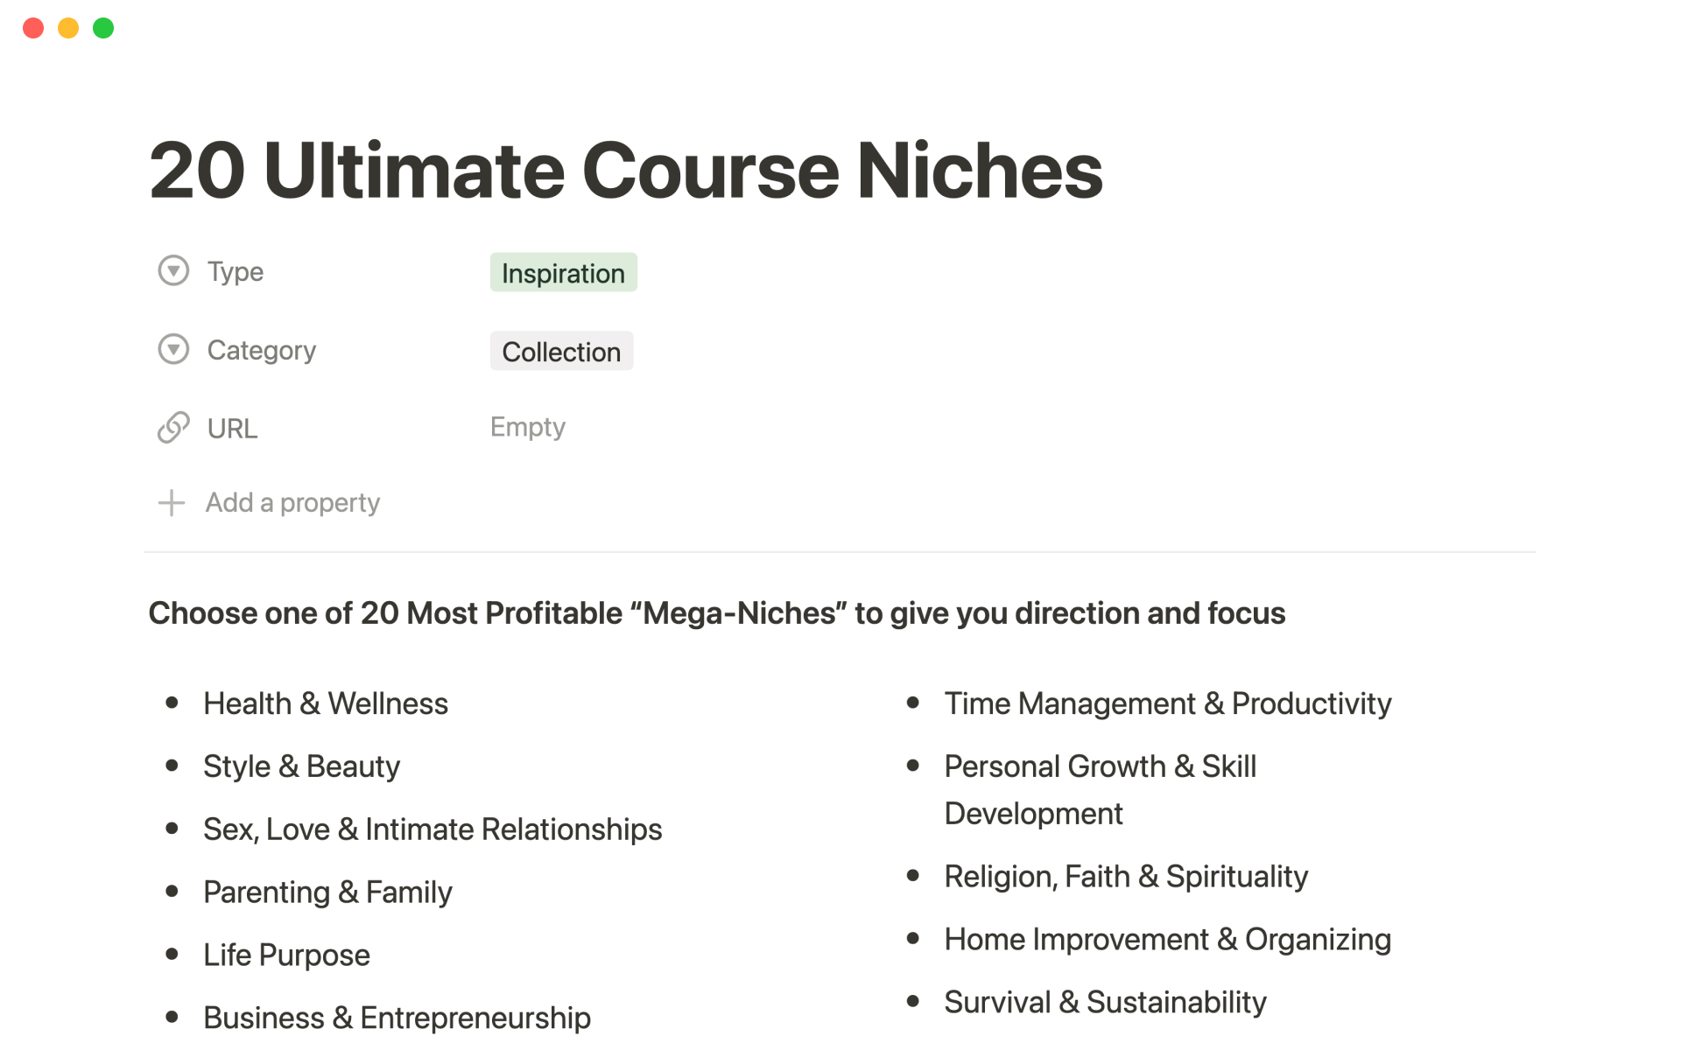Click the Type property select icon
Screen dimensions: 1681x1050
pos(173,271)
